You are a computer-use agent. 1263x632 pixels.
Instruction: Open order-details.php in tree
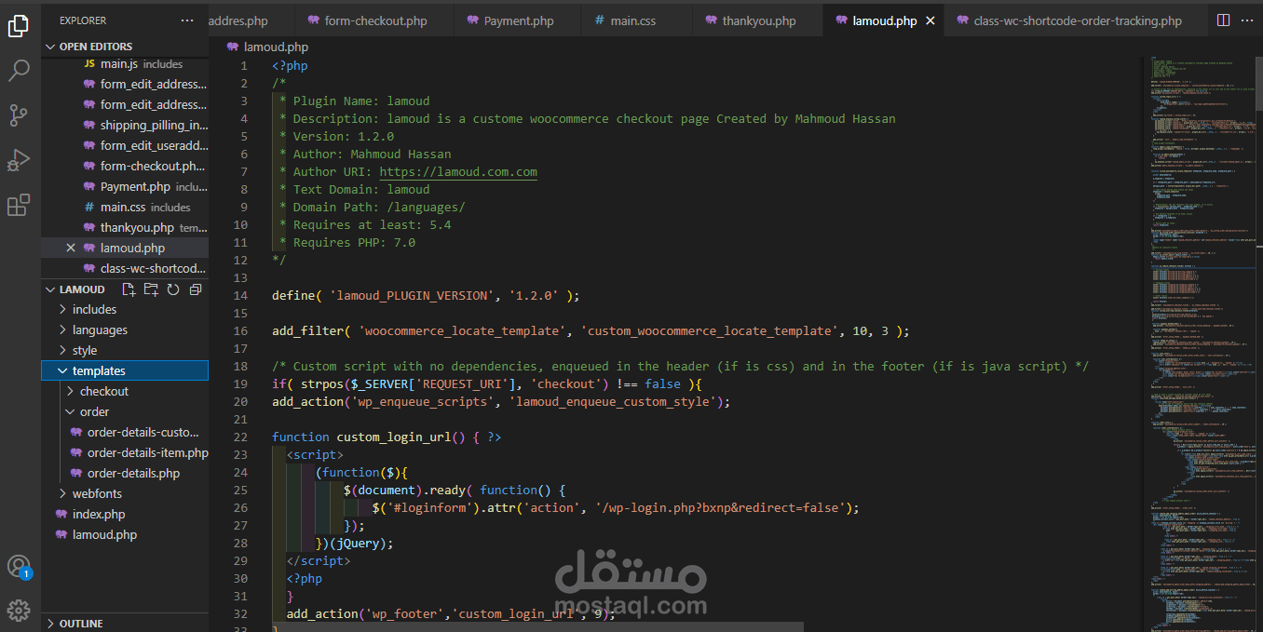(125, 474)
